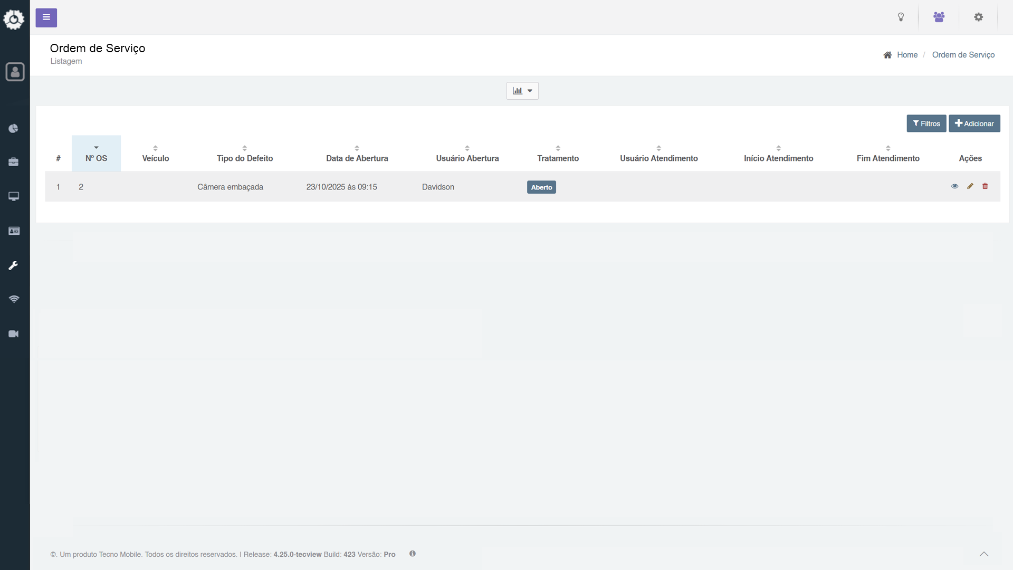
Task: Expand the chart options dropdown
Action: (522, 91)
